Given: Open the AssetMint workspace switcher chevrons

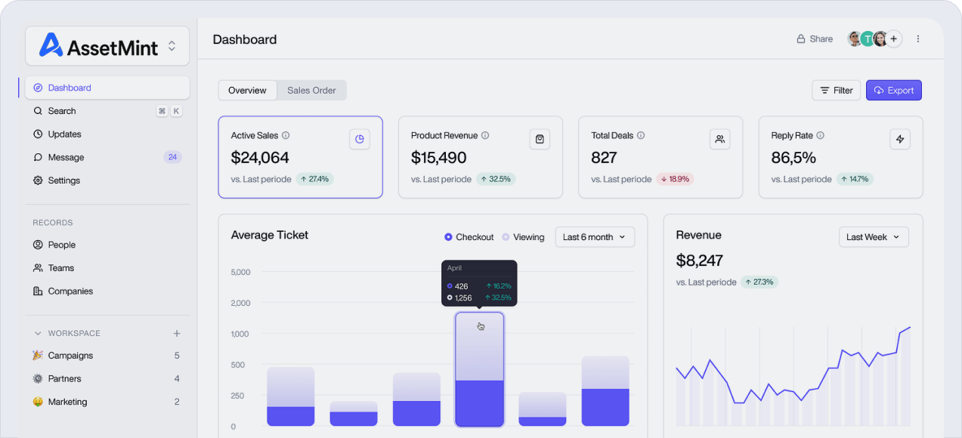Looking at the screenshot, I should click(x=172, y=46).
